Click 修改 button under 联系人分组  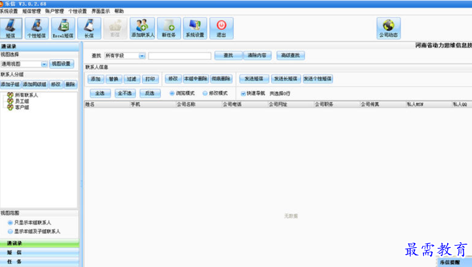[56, 84]
